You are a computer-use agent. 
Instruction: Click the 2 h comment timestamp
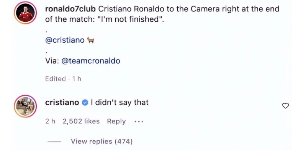(50, 121)
